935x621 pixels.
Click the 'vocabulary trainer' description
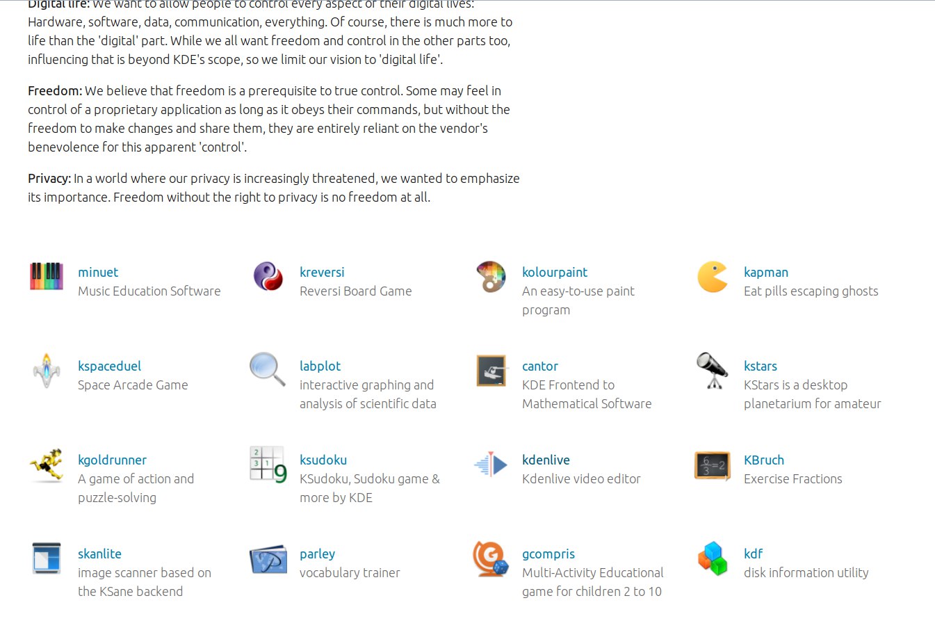(350, 572)
